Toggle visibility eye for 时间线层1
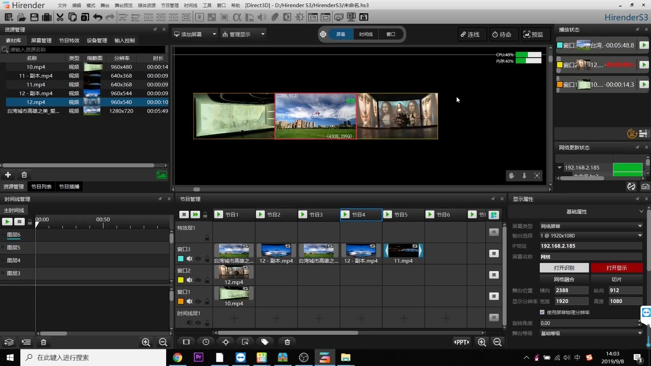651x366 pixels. point(198,323)
